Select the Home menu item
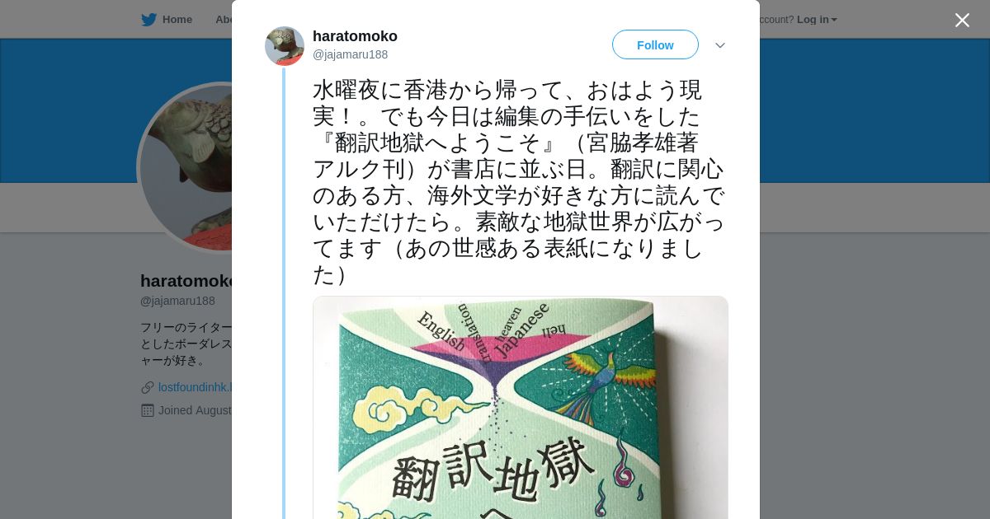Screen dimensions: 990x519 [x=177, y=20]
